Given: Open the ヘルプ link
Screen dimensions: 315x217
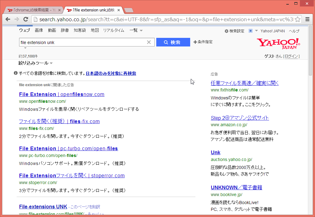Looking at the screenshot, I should pos(294,31).
